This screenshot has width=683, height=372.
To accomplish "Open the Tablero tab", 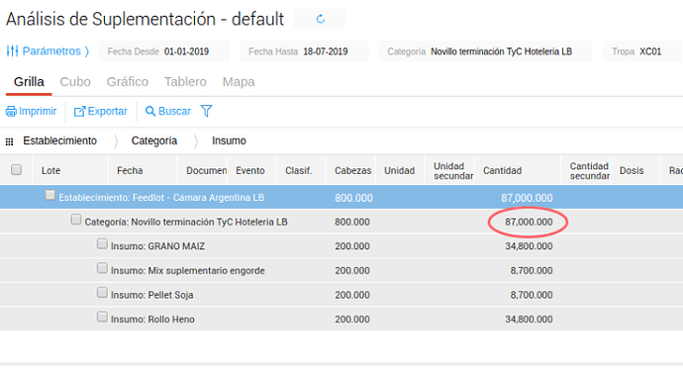I will pyautogui.click(x=185, y=82).
